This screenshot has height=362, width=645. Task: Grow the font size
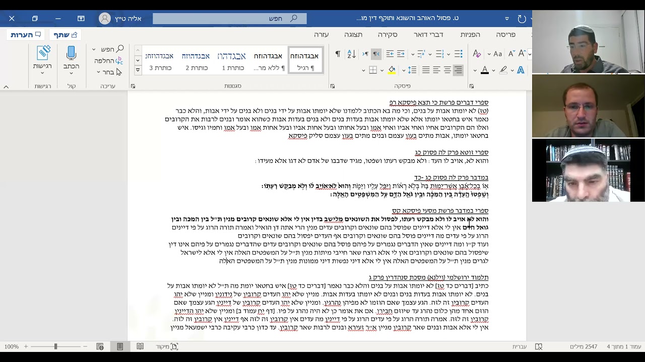[522, 54]
